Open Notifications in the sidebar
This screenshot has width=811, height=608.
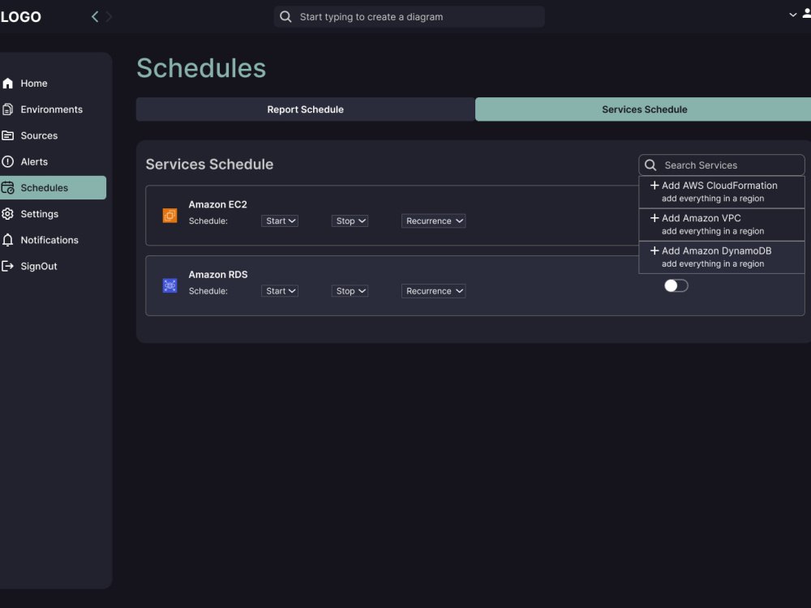pos(54,240)
